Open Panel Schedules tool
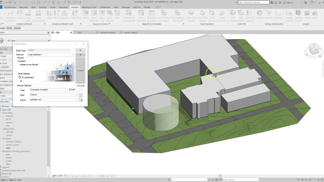Screen dimensions: 324x182 tap(141, 16)
